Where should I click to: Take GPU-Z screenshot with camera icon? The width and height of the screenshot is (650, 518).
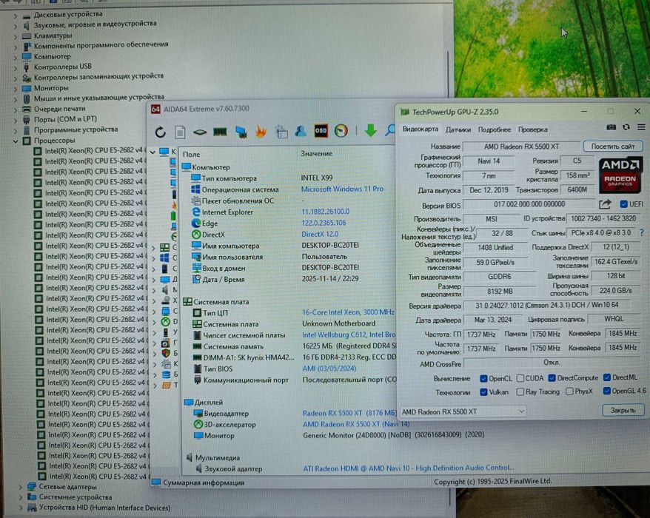tap(611, 127)
